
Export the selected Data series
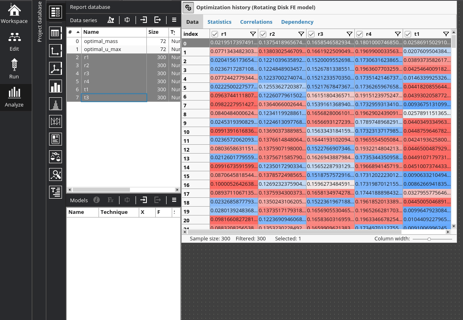(x=158, y=20)
